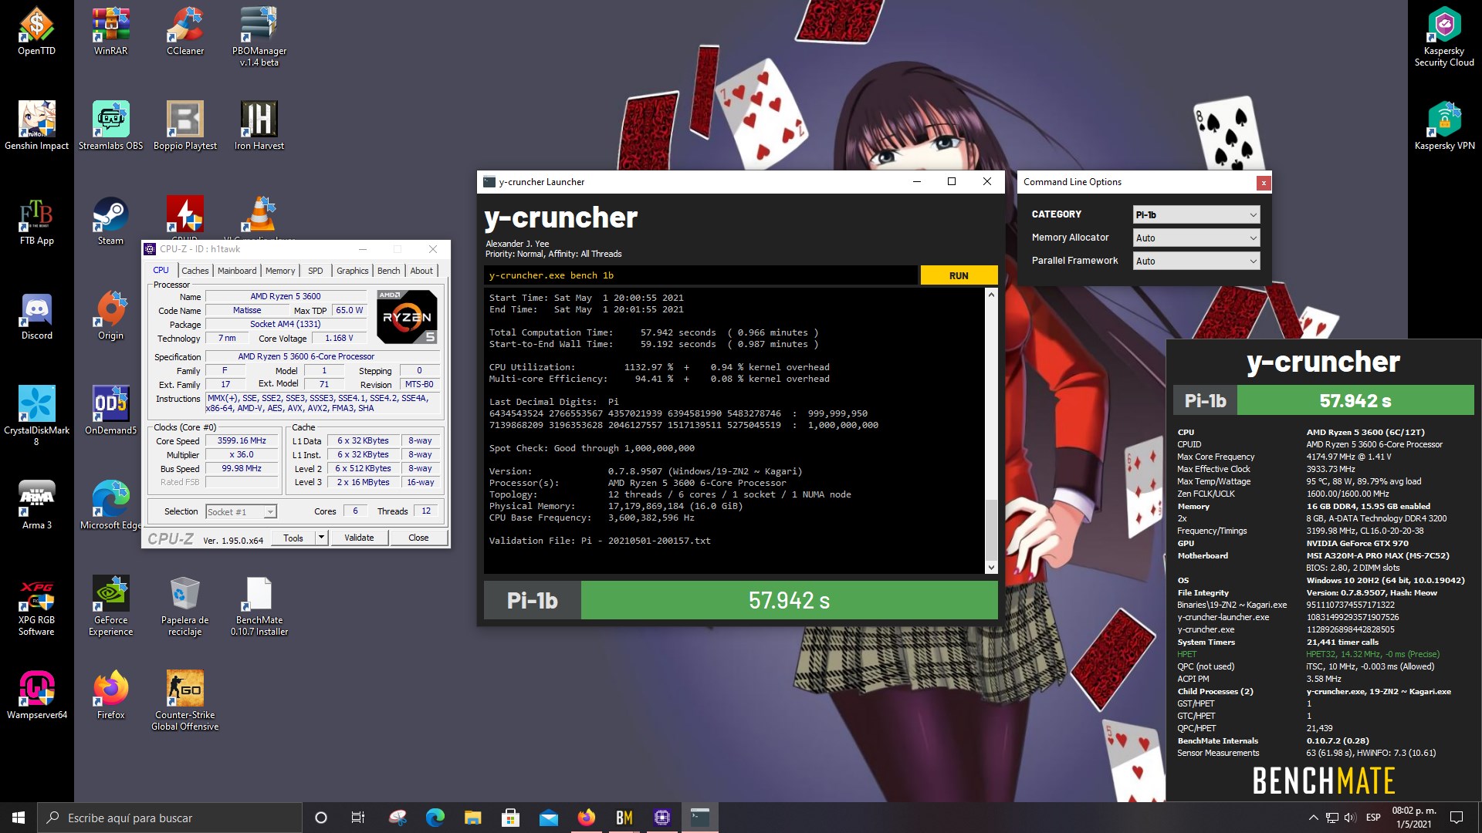Launch WinRAR from the desktop
Screen dimensions: 1482x833
coord(110,32)
